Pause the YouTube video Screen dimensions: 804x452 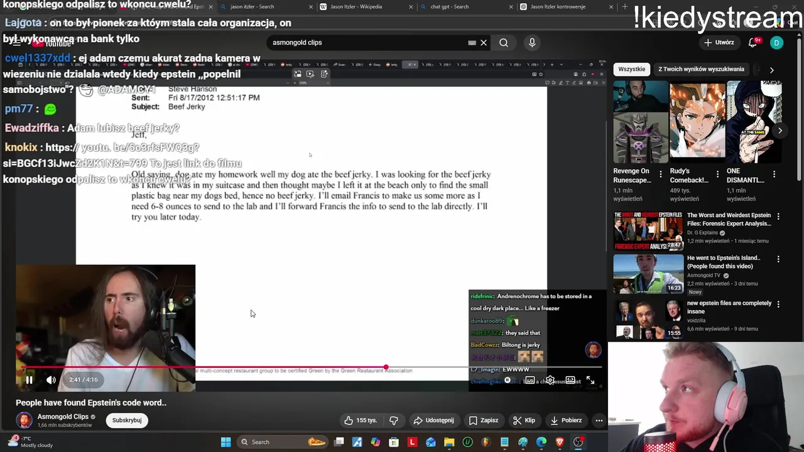point(29,380)
